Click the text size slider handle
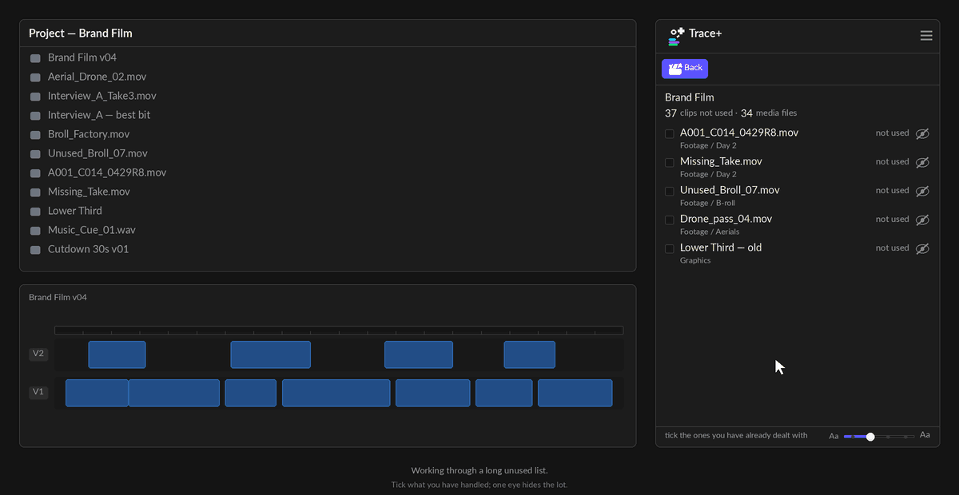The height and width of the screenshot is (495, 959). (870, 437)
